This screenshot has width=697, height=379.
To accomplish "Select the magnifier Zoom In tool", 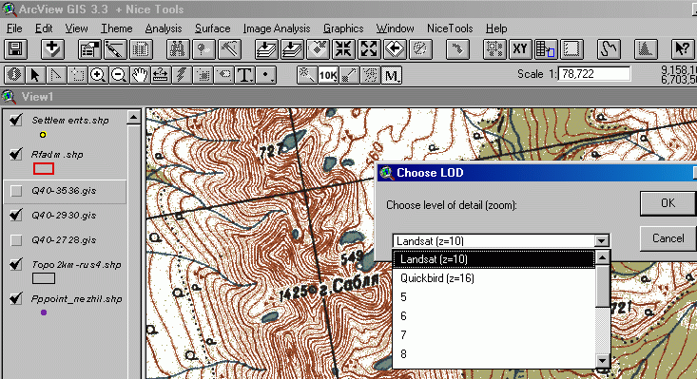I will (x=97, y=74).
